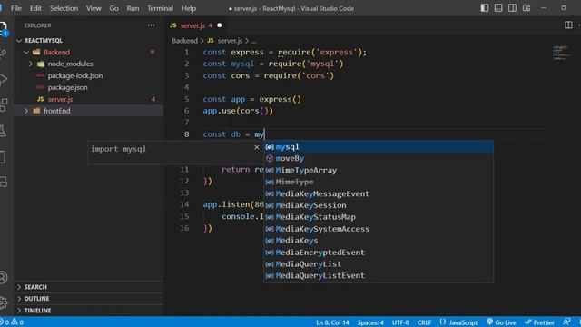The width and height of the screenshot is (581, 327).
Task: Open the Testing flask view
Action: [3, 131]
